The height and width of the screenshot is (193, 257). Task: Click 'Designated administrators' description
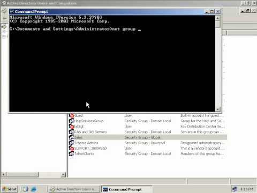tap(201, 143)
